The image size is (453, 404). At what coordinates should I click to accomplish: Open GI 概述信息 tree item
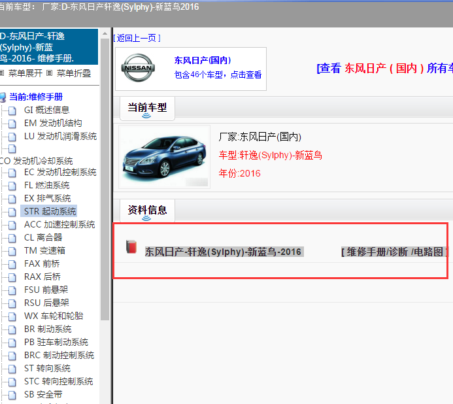click(x=47, y=110)
